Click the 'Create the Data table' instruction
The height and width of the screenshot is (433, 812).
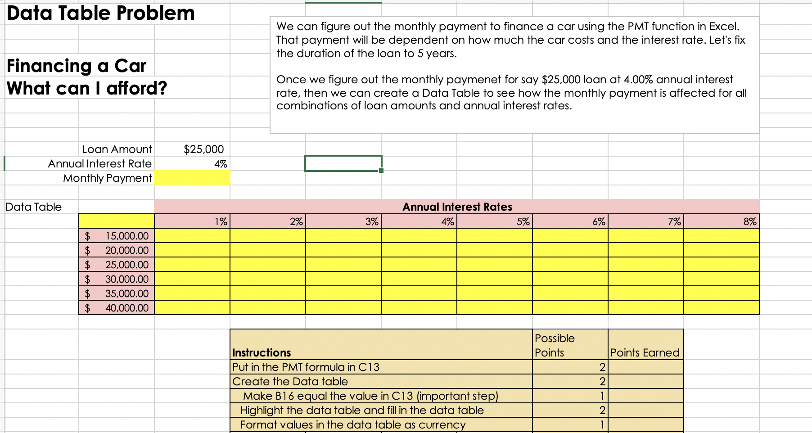point(381,381)
